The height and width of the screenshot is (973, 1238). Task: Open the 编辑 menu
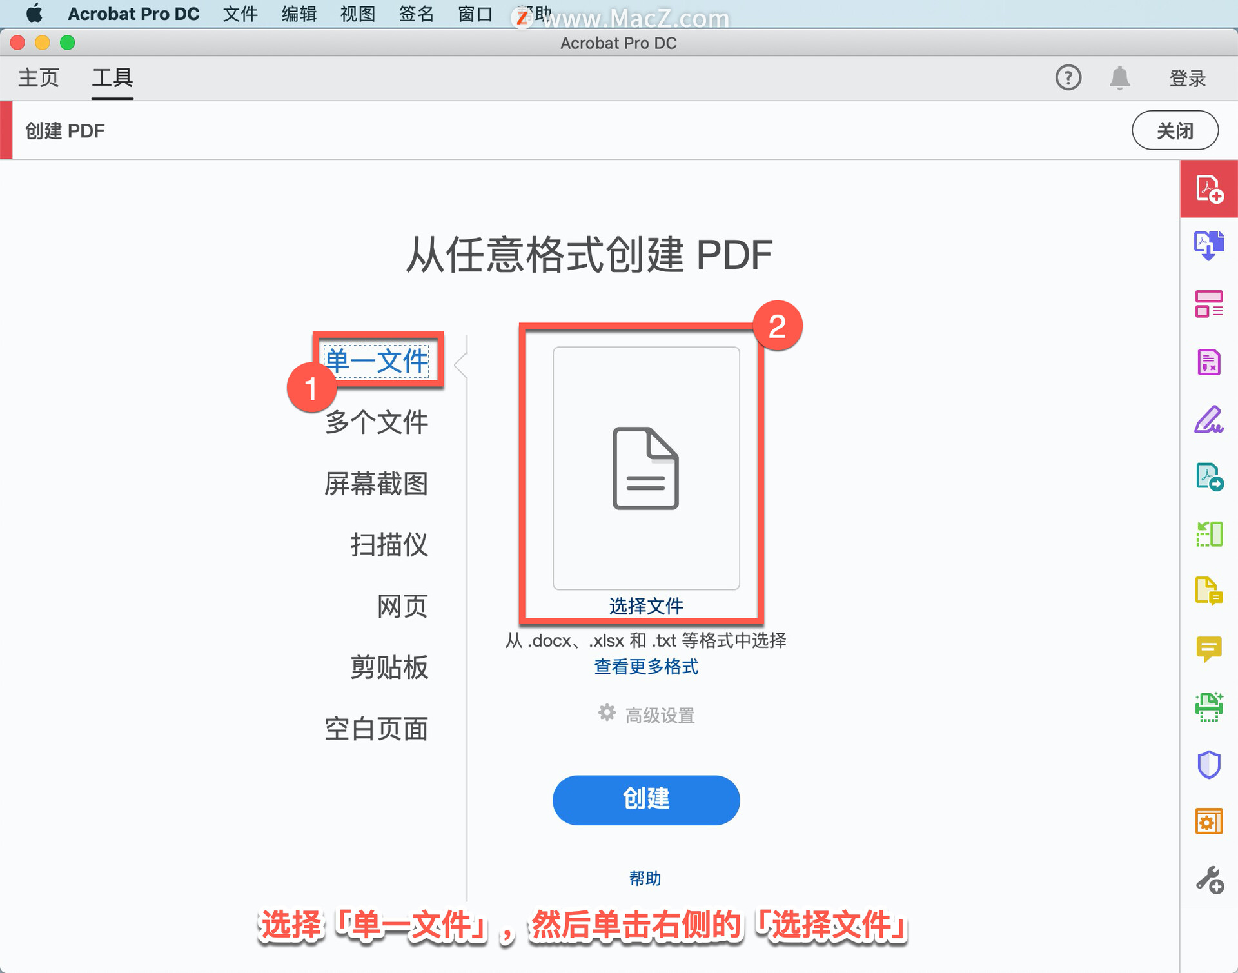click(x=299, y=14)
